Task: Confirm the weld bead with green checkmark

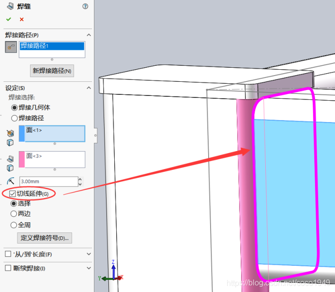Action: coord(9,19)
